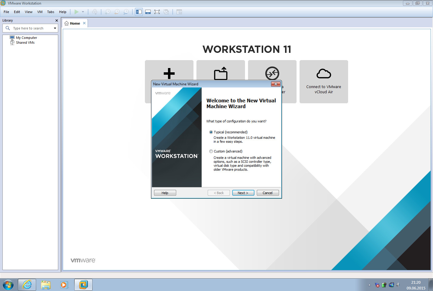Expand the Library search options dropdown
Viewport: 433px width, 291px height.
[55, 28]
